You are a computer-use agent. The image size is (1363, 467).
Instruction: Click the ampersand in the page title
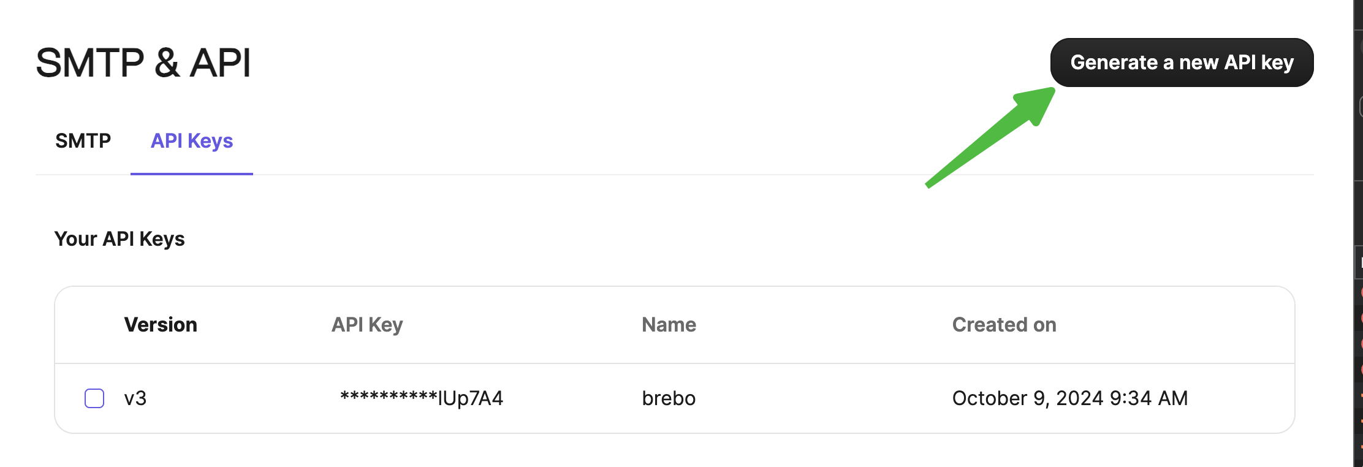[x=167, y=63]
